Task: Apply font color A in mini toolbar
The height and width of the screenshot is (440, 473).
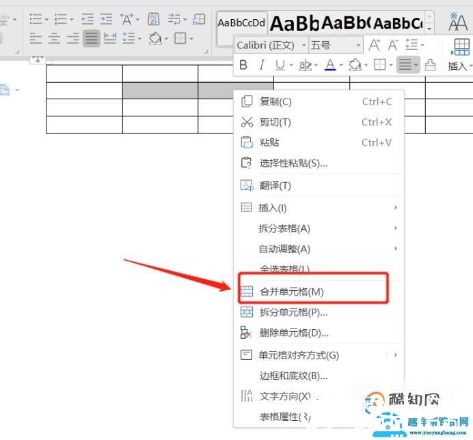Action: 330,64
